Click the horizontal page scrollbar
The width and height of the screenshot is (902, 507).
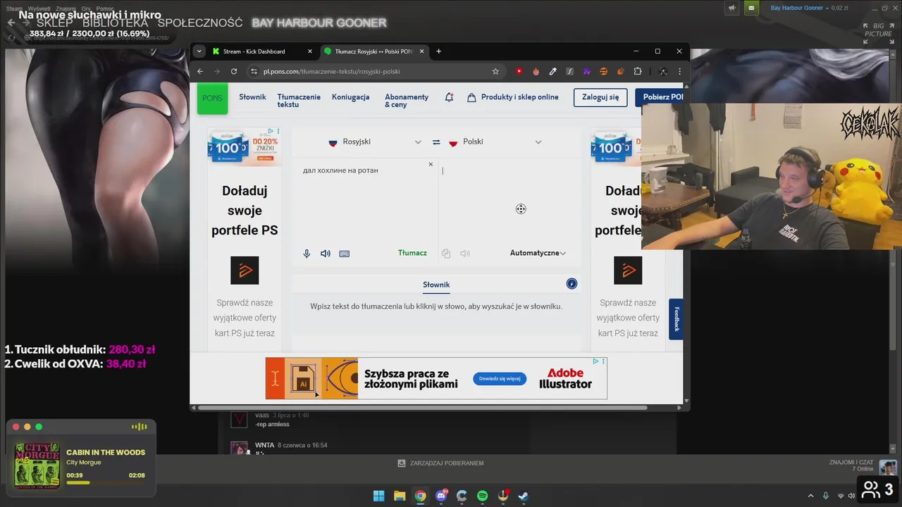(x=422, y=408)
